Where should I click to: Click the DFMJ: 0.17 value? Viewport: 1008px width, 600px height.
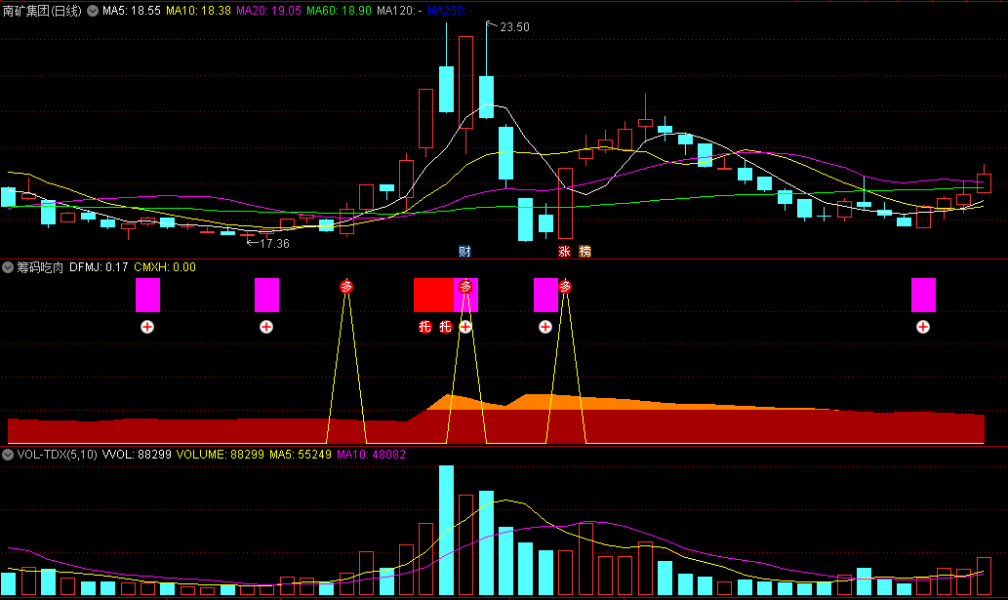pos(99,267)
